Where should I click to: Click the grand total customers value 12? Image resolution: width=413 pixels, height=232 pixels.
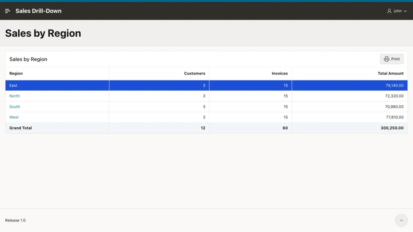pos(203,128)
